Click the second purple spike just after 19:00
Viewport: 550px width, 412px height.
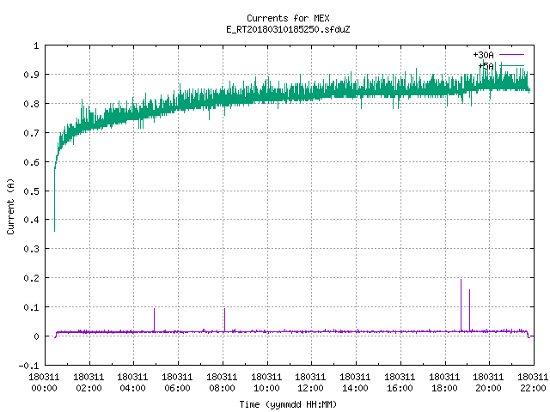tap(470, 310)
